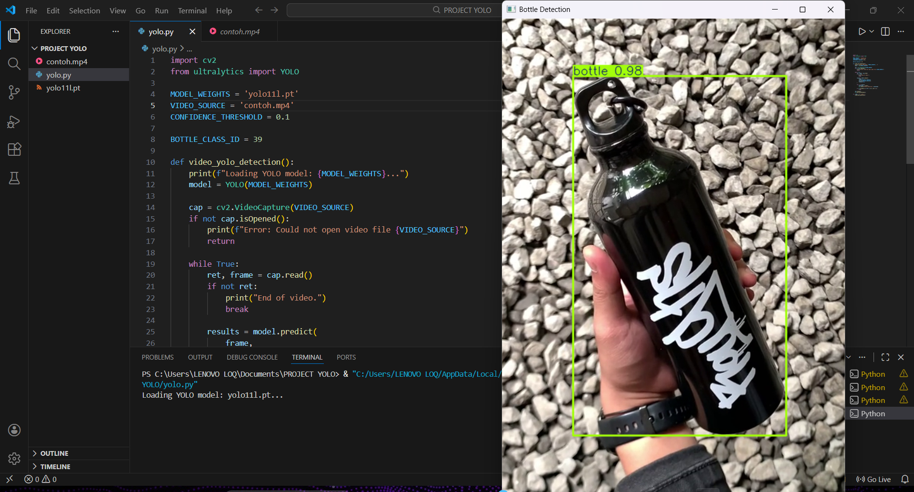Open Run and Debug view
This screenshot has height=492, width=914.
14,121
